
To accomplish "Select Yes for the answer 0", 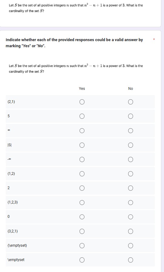I will pyautogui.click(x=82, y=217).
